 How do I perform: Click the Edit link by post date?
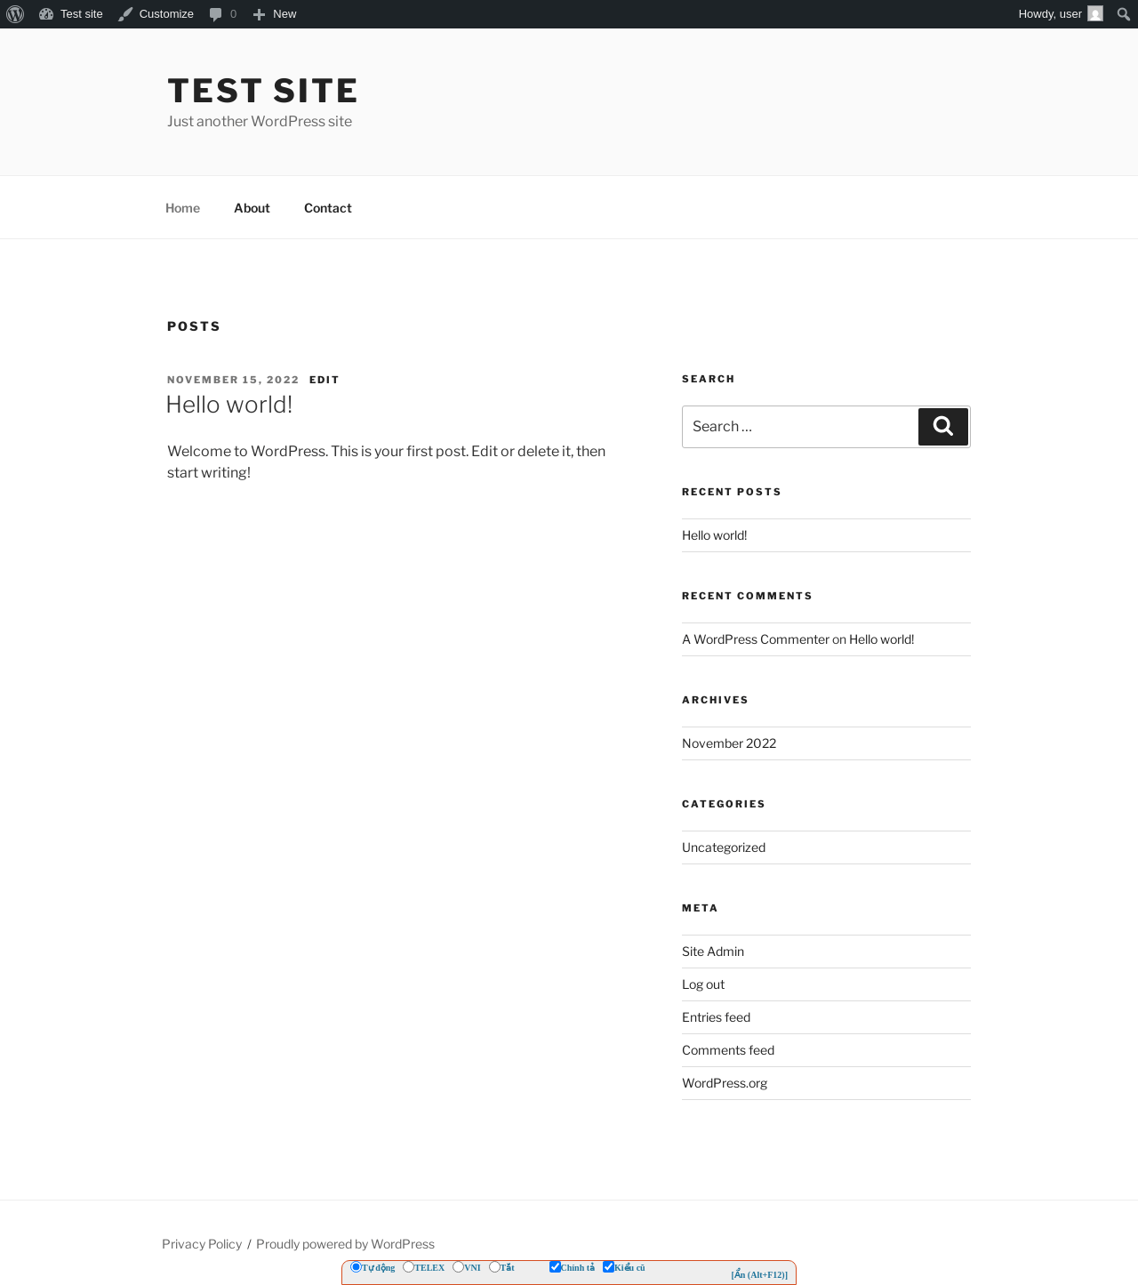point(324,380)
